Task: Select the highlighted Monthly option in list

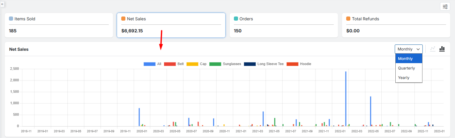Action: coord(405,59)
